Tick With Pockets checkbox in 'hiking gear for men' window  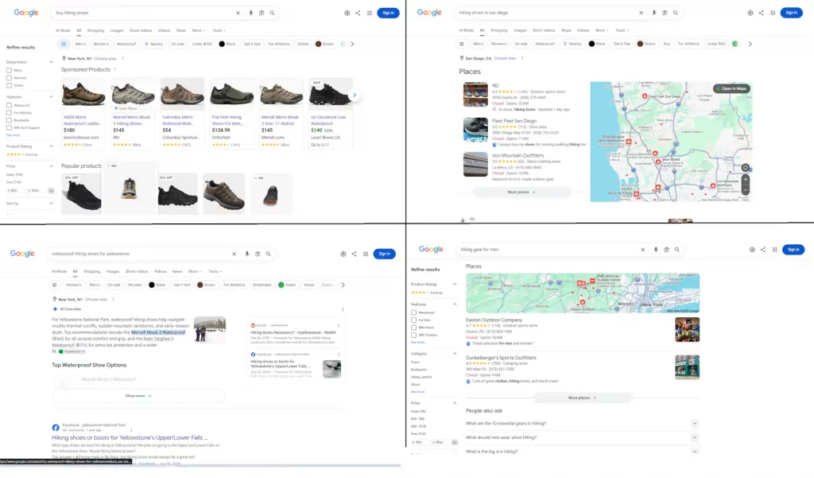click(413, 335)
